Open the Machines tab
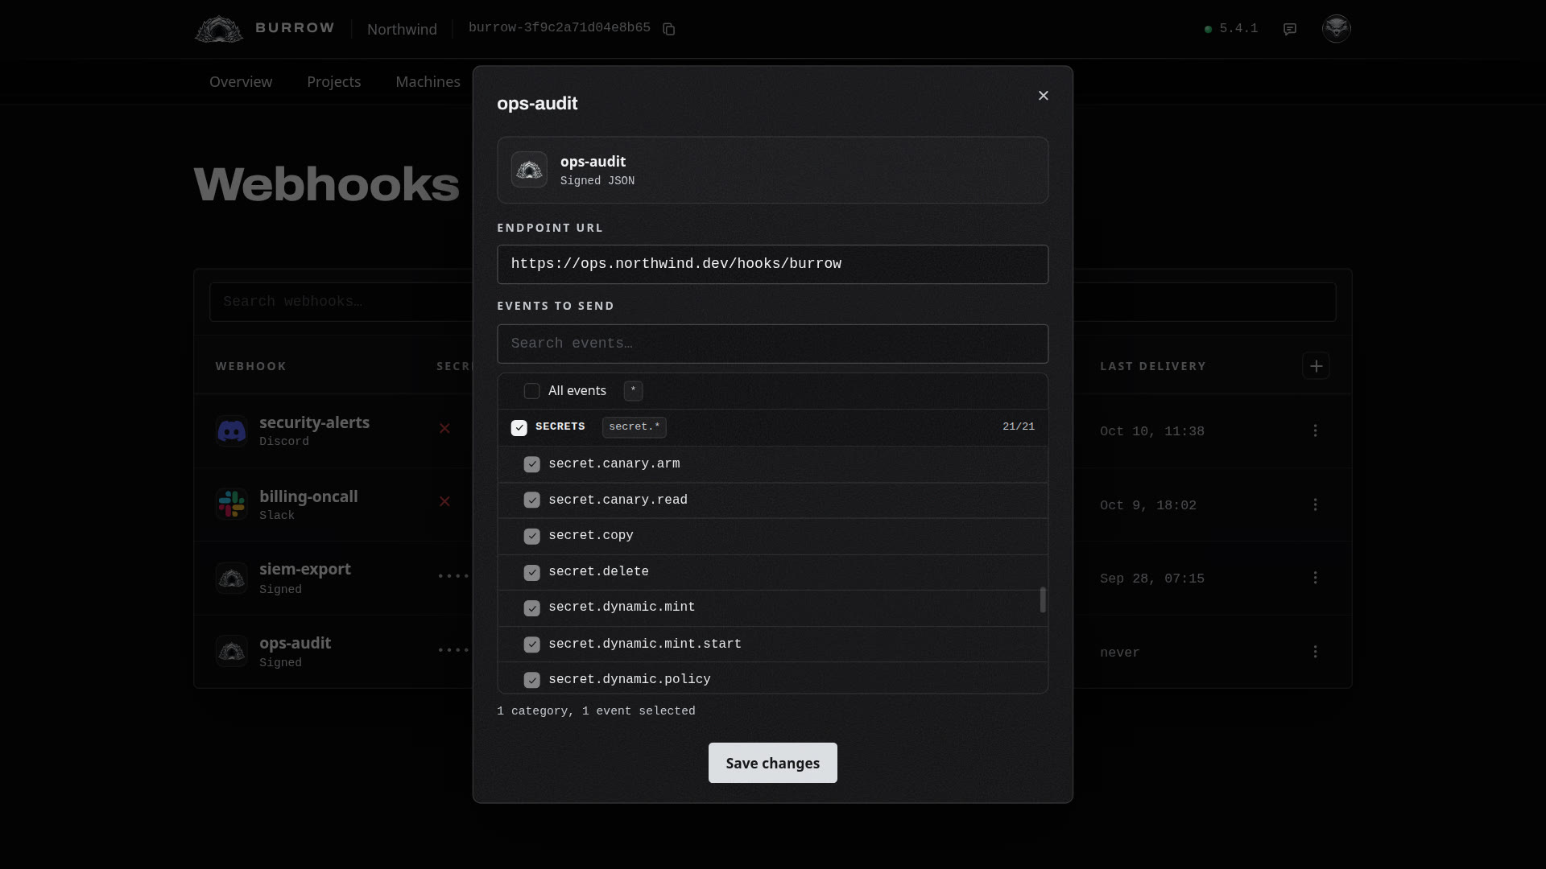1546x869 pixels. (428, 81)
